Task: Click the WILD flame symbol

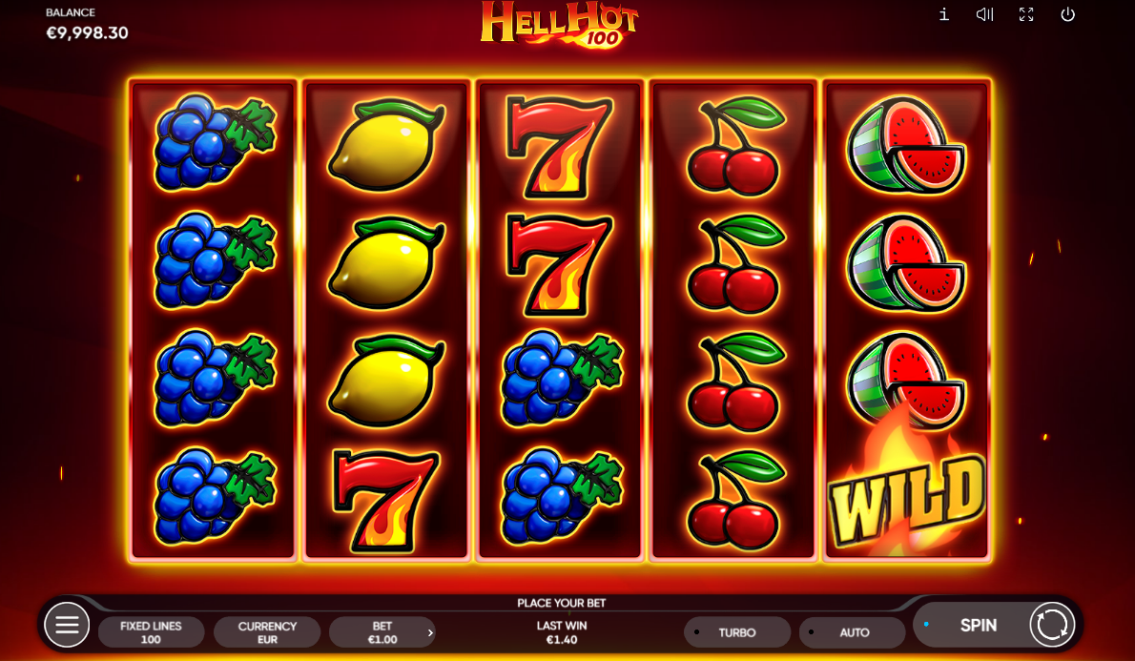Action: point(906,485)
